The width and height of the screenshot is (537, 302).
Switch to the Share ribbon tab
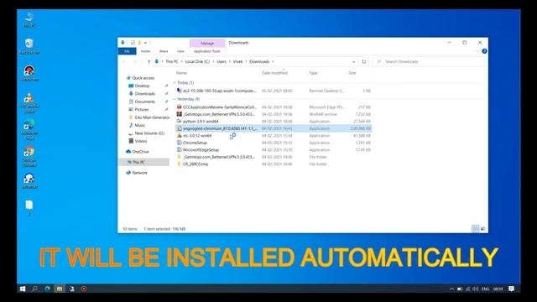click(x=164, y=51)
